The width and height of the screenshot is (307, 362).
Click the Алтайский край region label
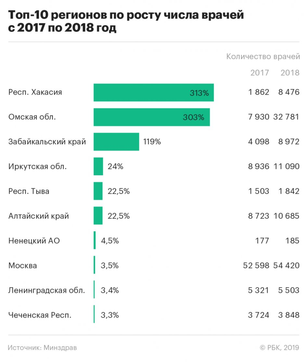39,216
